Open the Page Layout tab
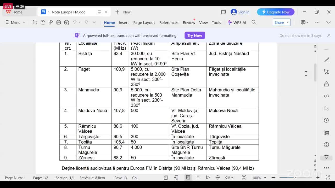Viewport: 335px width, 188px height. point(144,22)
